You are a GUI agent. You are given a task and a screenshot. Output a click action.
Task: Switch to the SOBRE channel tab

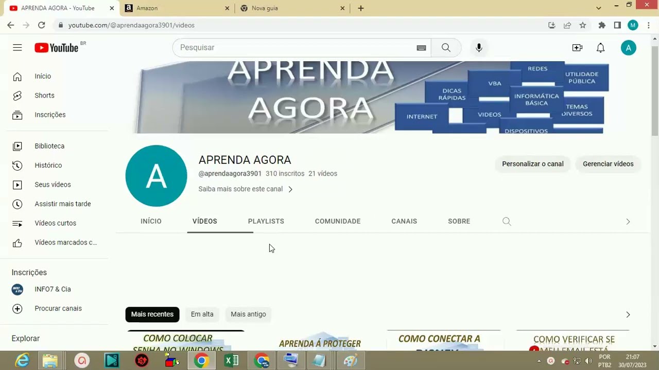[459, 221]
